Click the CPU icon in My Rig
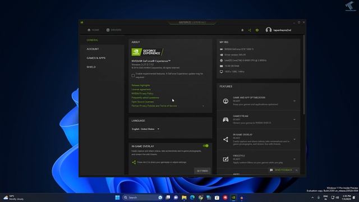The image size is (359, 202). (x=222, y=61)
